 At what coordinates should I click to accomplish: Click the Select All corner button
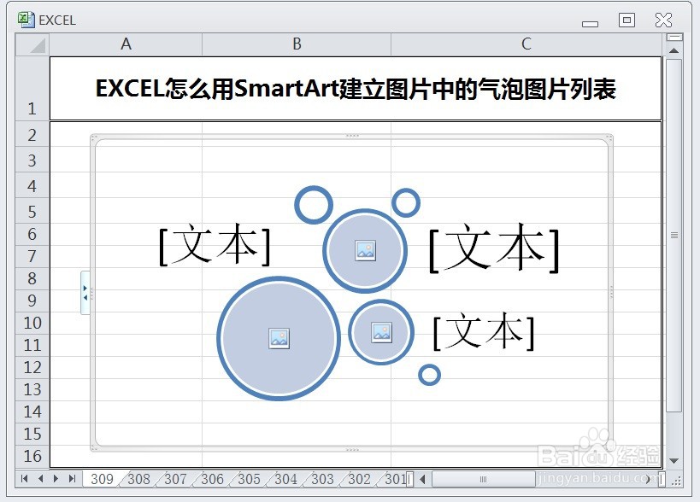(32, 44)
